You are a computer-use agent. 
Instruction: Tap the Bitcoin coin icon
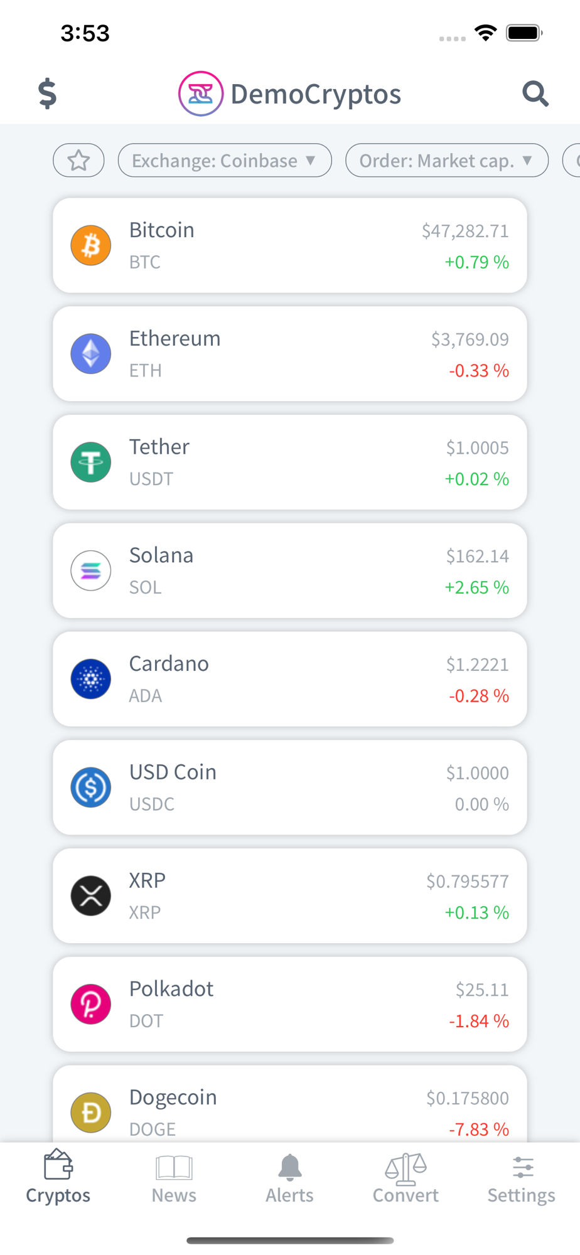click(x=91, y=245)
